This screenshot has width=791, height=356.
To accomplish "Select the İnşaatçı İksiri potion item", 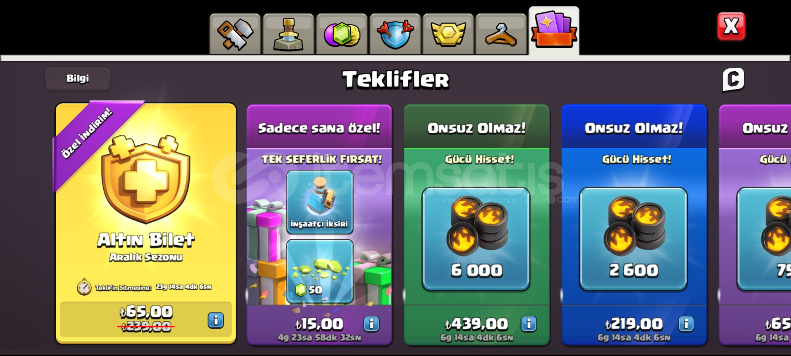I will (320, 202).
